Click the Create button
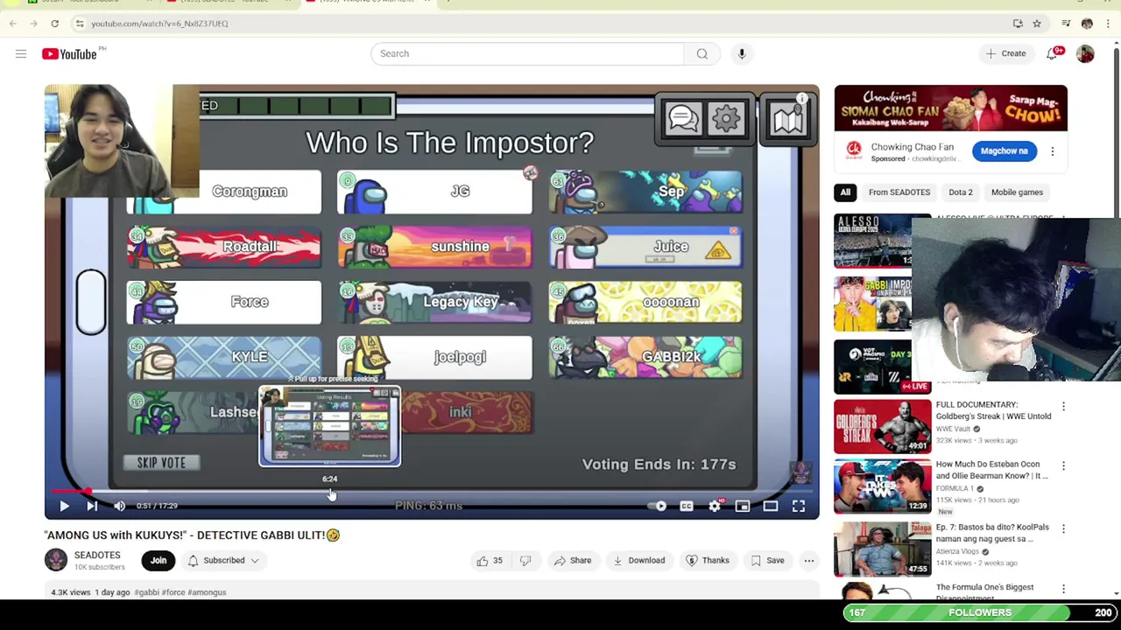Viewport: 1121px width, 630px height. pyautogui.click(x=1005, y=54)
